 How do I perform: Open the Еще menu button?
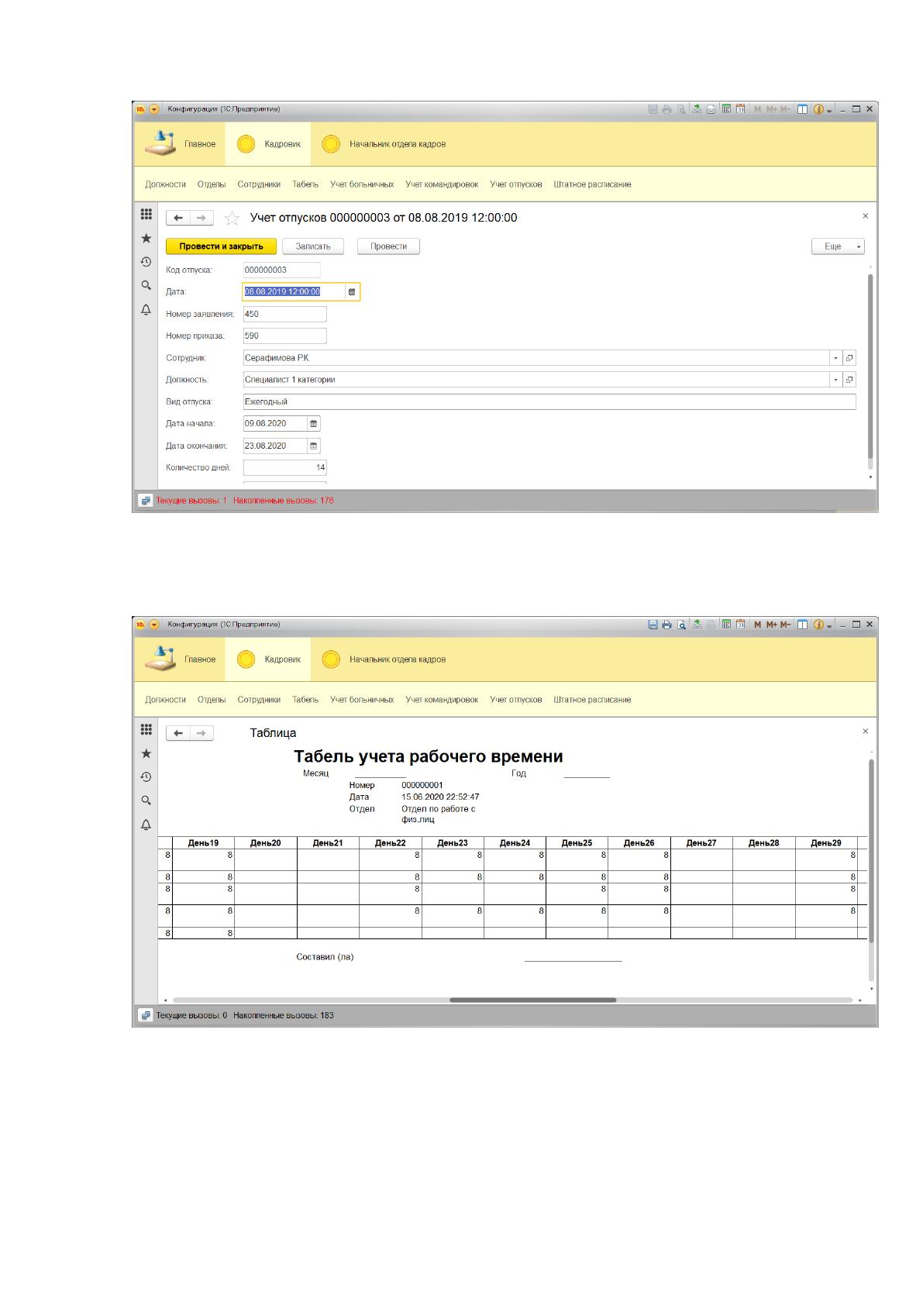click(838, 246)
